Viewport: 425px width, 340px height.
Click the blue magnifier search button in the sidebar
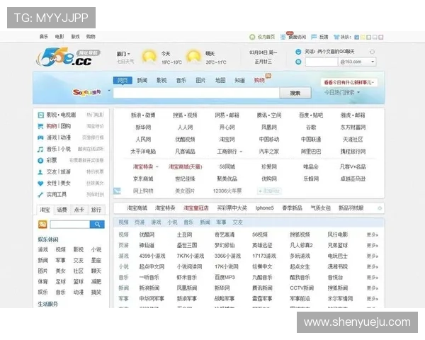pos(97,225)
